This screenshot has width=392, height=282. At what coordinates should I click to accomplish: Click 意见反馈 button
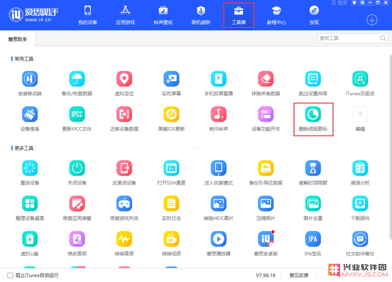click(299, 275)
